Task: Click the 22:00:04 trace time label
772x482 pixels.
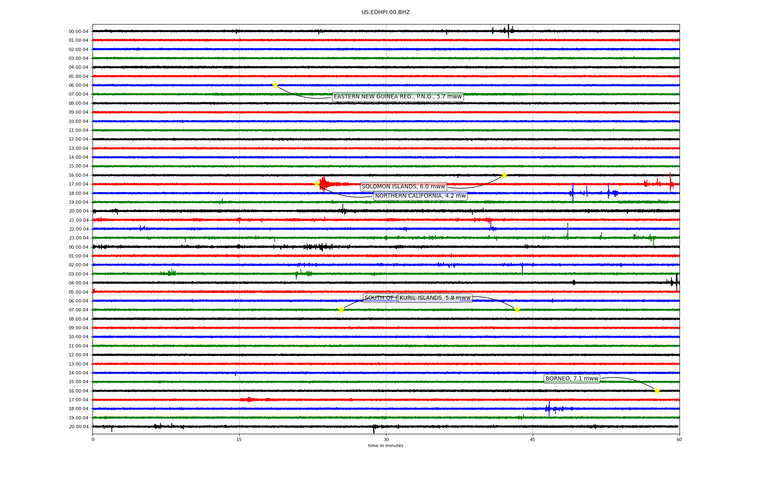Action: point(78,229)
